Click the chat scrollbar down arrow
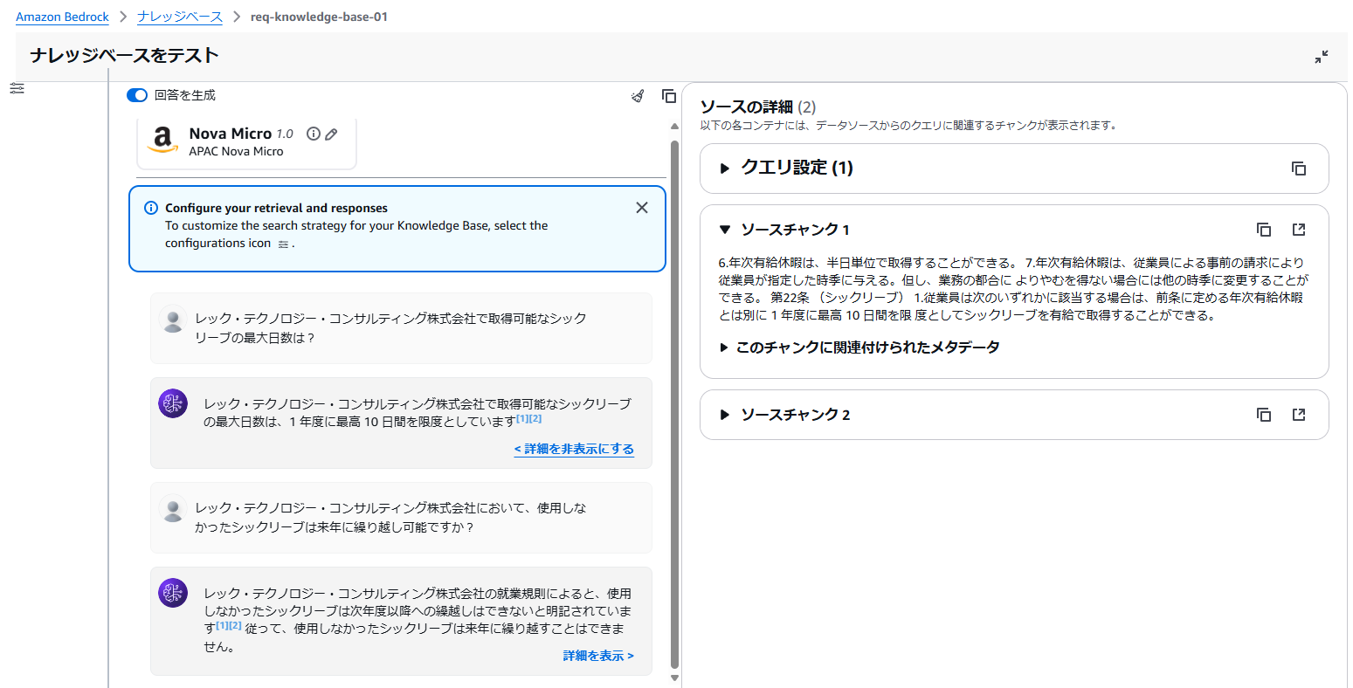Viewport: 1353px width, 688px height. pos(674,678)
